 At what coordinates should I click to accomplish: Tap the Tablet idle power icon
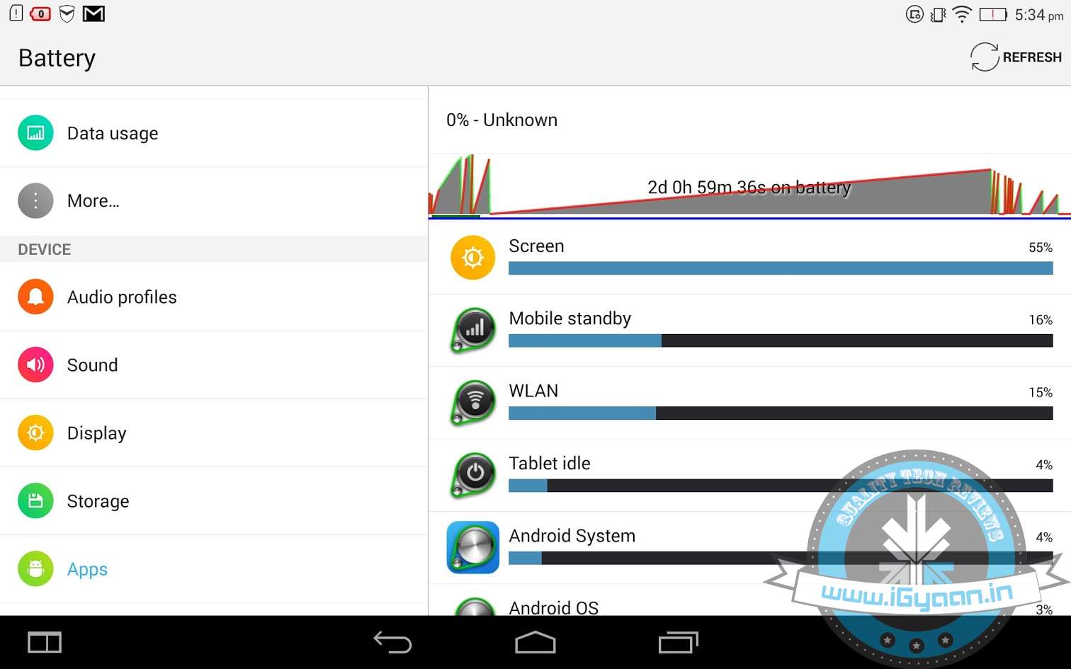(x=473, y=475)
